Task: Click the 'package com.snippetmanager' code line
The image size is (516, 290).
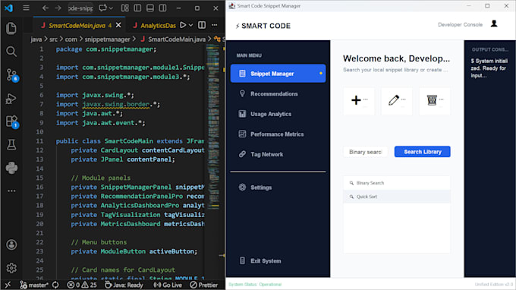Action: [106, 49]
